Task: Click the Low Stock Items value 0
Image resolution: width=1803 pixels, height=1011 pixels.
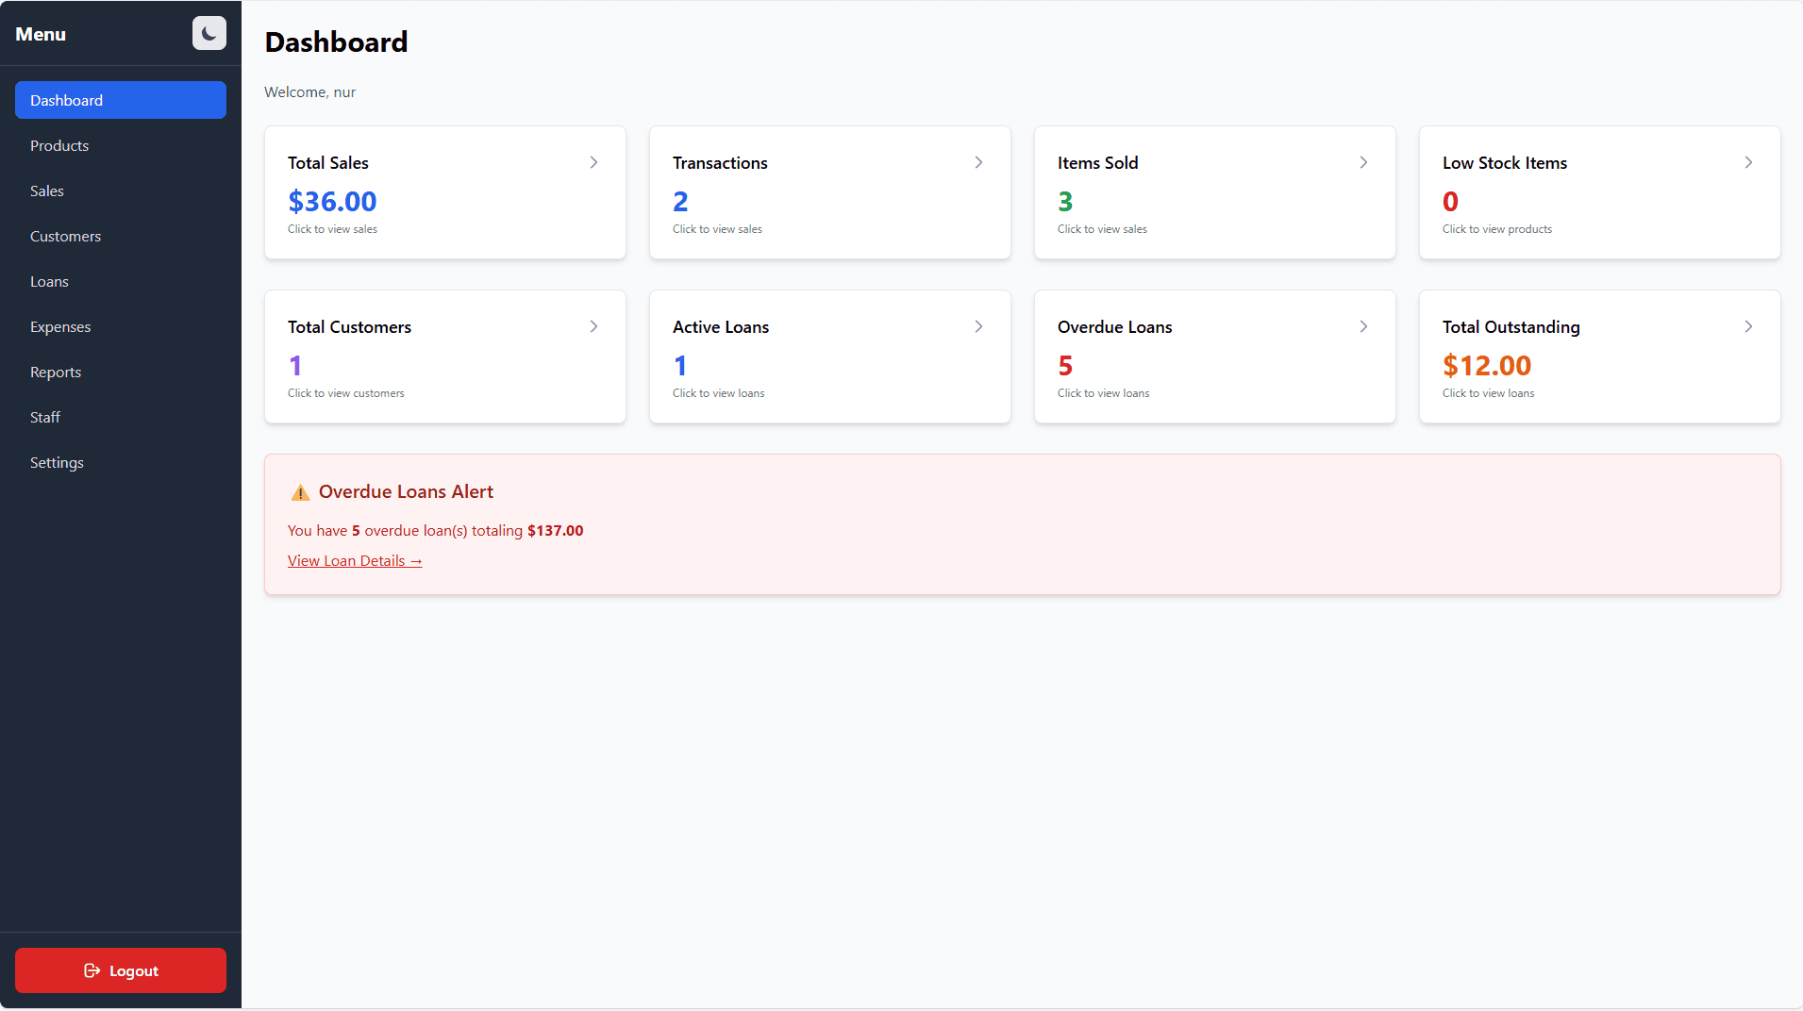Action: 1450,201
